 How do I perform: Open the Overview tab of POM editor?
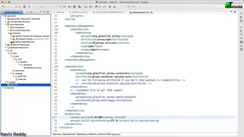pyautogui.click(x=57, y=134)
